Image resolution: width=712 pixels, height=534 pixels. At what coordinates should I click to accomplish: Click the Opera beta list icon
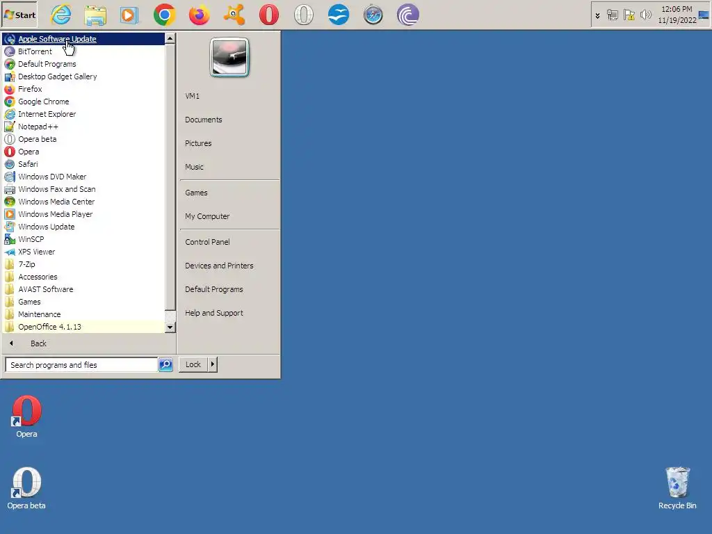(x=10, y=139)
